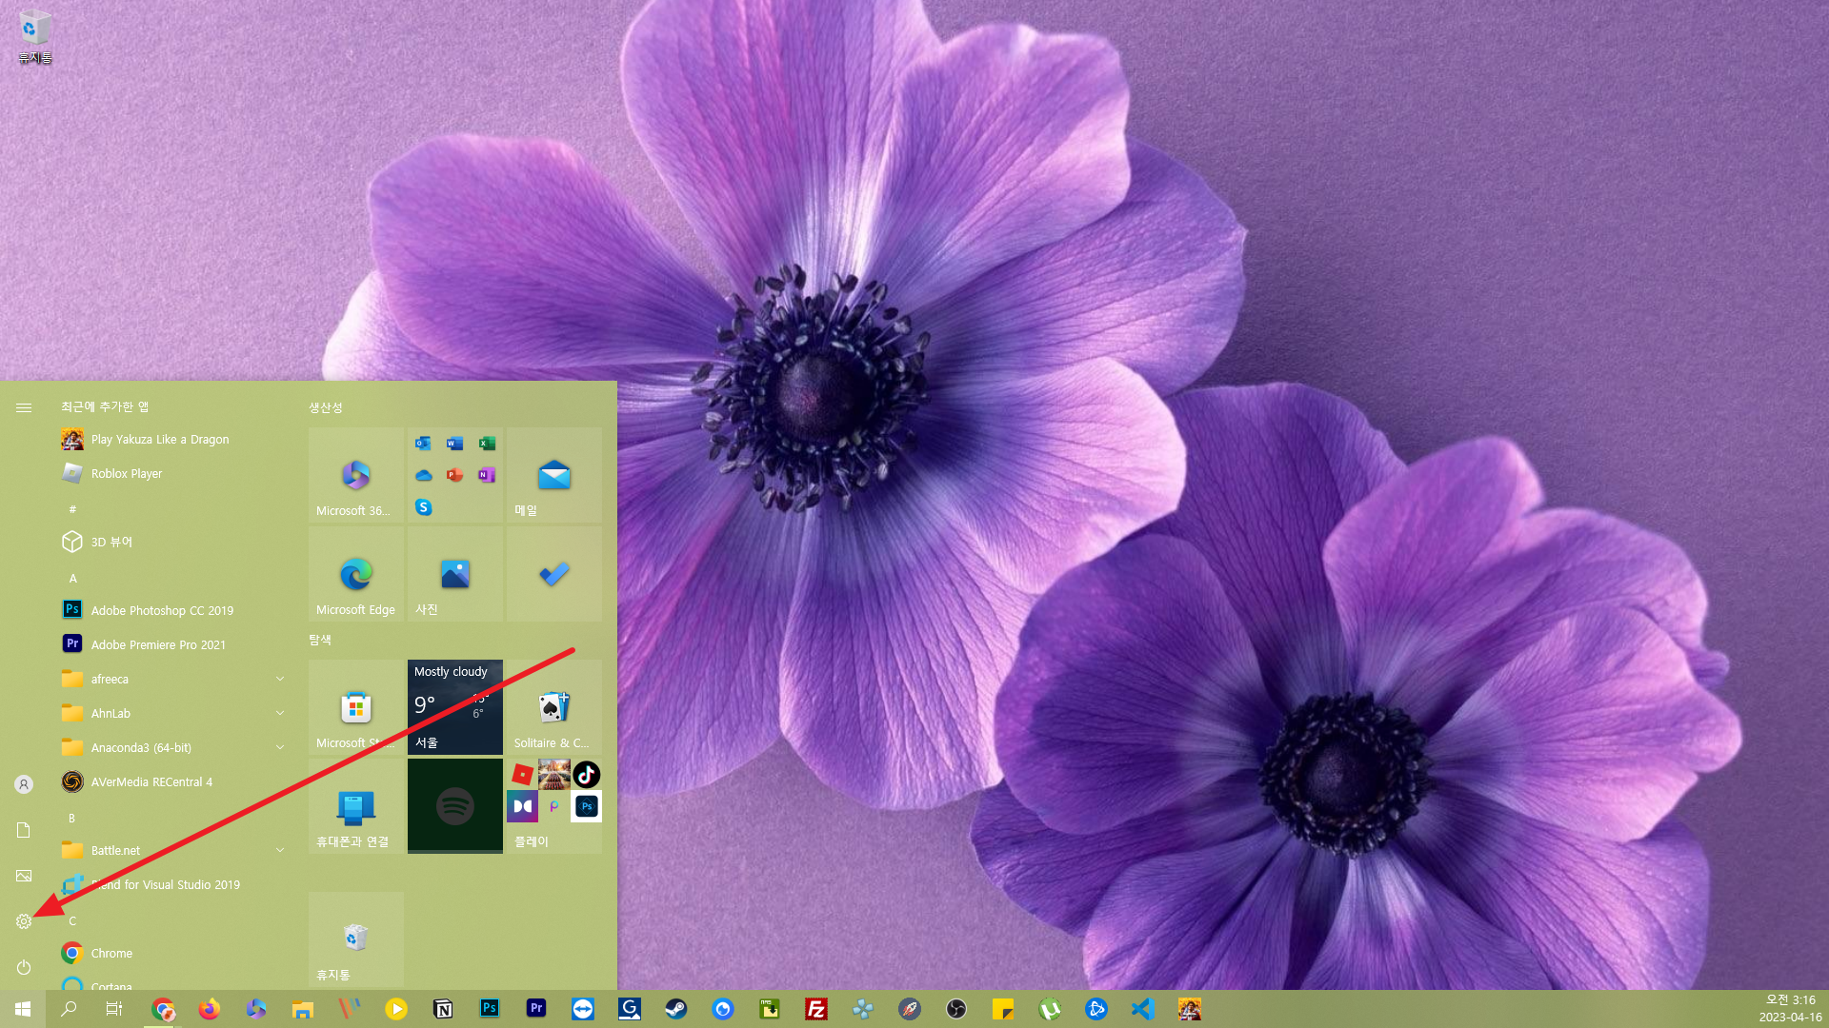1829x1028 pixels.
Task: Open Microsoft Edge tile
Action: click(x=356, y=575)
